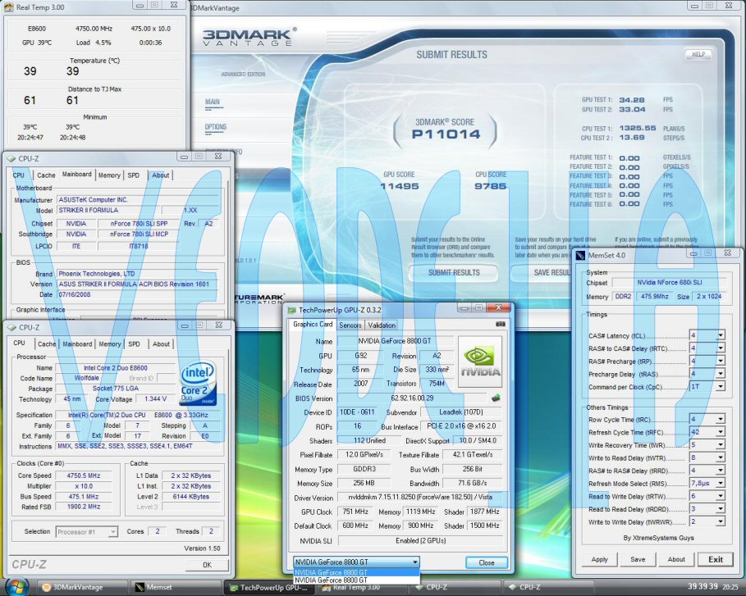The width and height of the screenshot is (746, 596).
Task: Click the system tray clock showing 20:25
Action: point(730,587)
